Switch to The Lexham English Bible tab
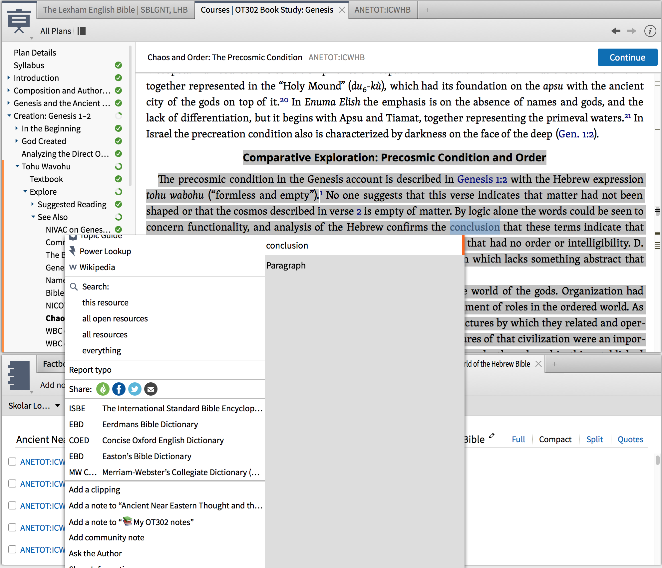 [x=115, y=10]
